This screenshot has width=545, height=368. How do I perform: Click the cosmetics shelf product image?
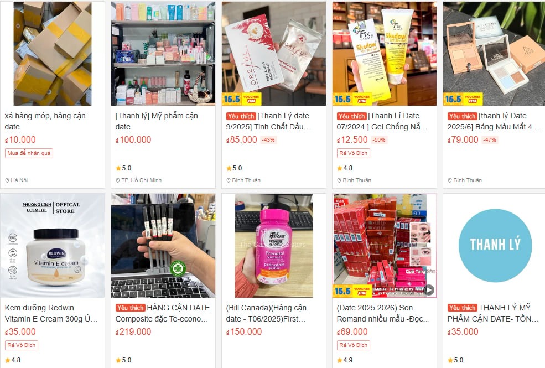(x=163, y=54)
